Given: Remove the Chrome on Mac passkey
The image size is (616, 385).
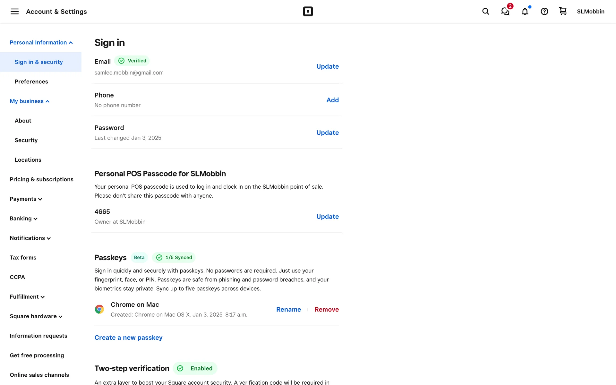Looking at the screenshot, I should 326,310.
